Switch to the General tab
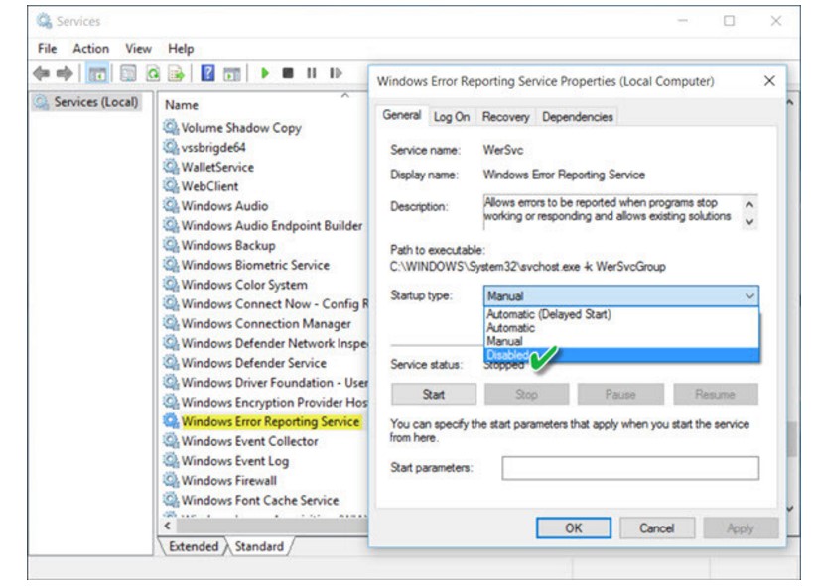The width and height of the screenshot is (815, 586). (x=402, y=115)
